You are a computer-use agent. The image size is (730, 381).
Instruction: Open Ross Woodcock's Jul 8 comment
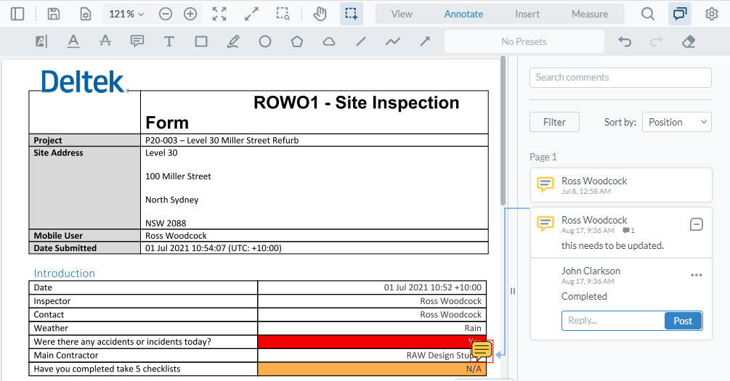coord(621,185)
